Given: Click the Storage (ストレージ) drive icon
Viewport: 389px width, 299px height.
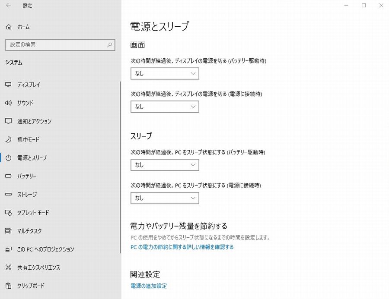Looking at the screenshot, I should [8, 195].
